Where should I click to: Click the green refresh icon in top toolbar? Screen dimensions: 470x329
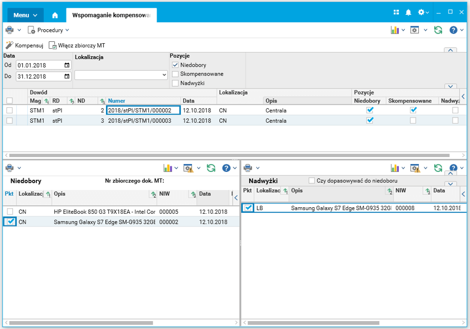click(x=438, y=30)
